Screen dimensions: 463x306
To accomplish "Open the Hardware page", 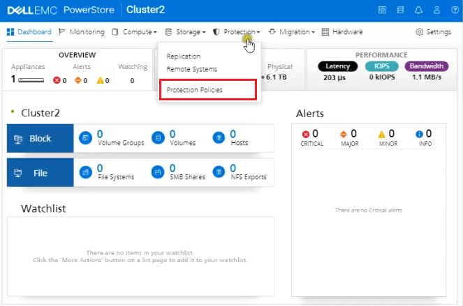I will 342,32.
